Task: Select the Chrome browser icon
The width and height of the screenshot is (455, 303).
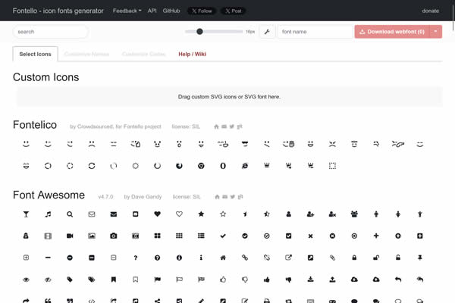Action: pos(201,166)
